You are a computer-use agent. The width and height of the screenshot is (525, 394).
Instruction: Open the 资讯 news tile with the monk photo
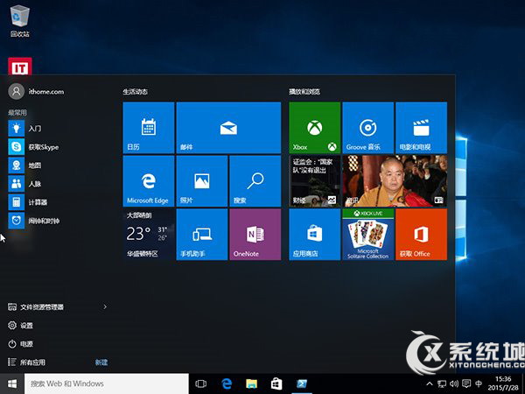point(395,181)
